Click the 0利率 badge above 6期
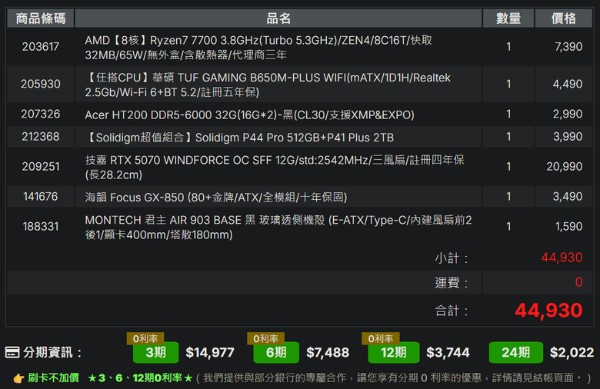The height and width of the screenshot is (389, 600). tap(265, 338)
